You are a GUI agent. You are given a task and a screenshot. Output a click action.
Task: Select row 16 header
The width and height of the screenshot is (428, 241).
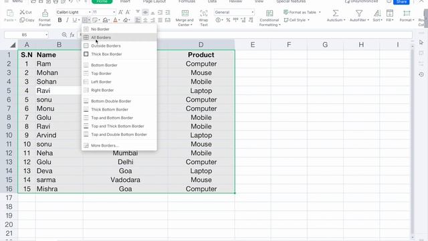point(9,189)
